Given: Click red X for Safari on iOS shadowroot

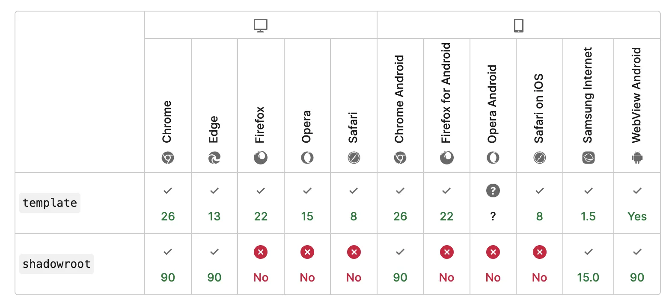Looking at the screenshot, I should (539, 252).
